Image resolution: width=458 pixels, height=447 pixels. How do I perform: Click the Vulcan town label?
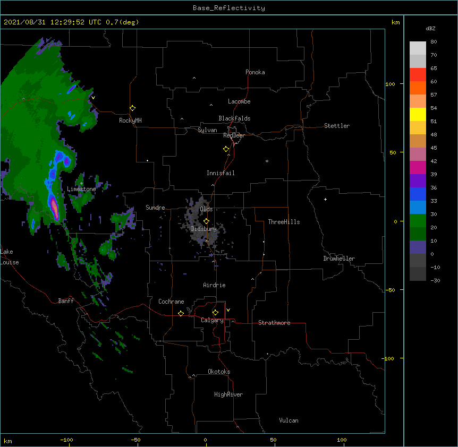pyautogui.click(x=289, y=420)
